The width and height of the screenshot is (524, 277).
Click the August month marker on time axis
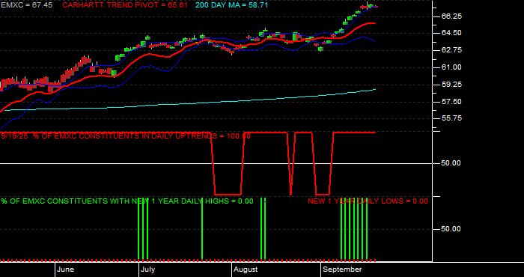pyautogui.click(x=246, y=270)
